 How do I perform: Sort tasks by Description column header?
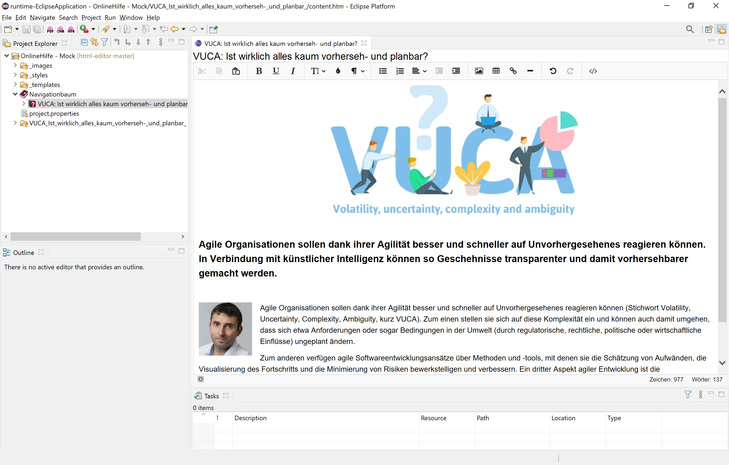(250, 418)
